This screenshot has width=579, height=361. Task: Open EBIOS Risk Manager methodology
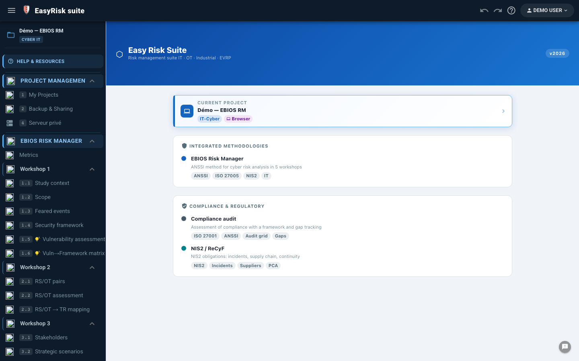pyautogui.click(x=217, y=158)
